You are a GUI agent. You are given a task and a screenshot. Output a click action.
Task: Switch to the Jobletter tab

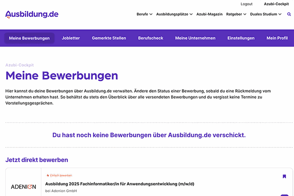71,38
